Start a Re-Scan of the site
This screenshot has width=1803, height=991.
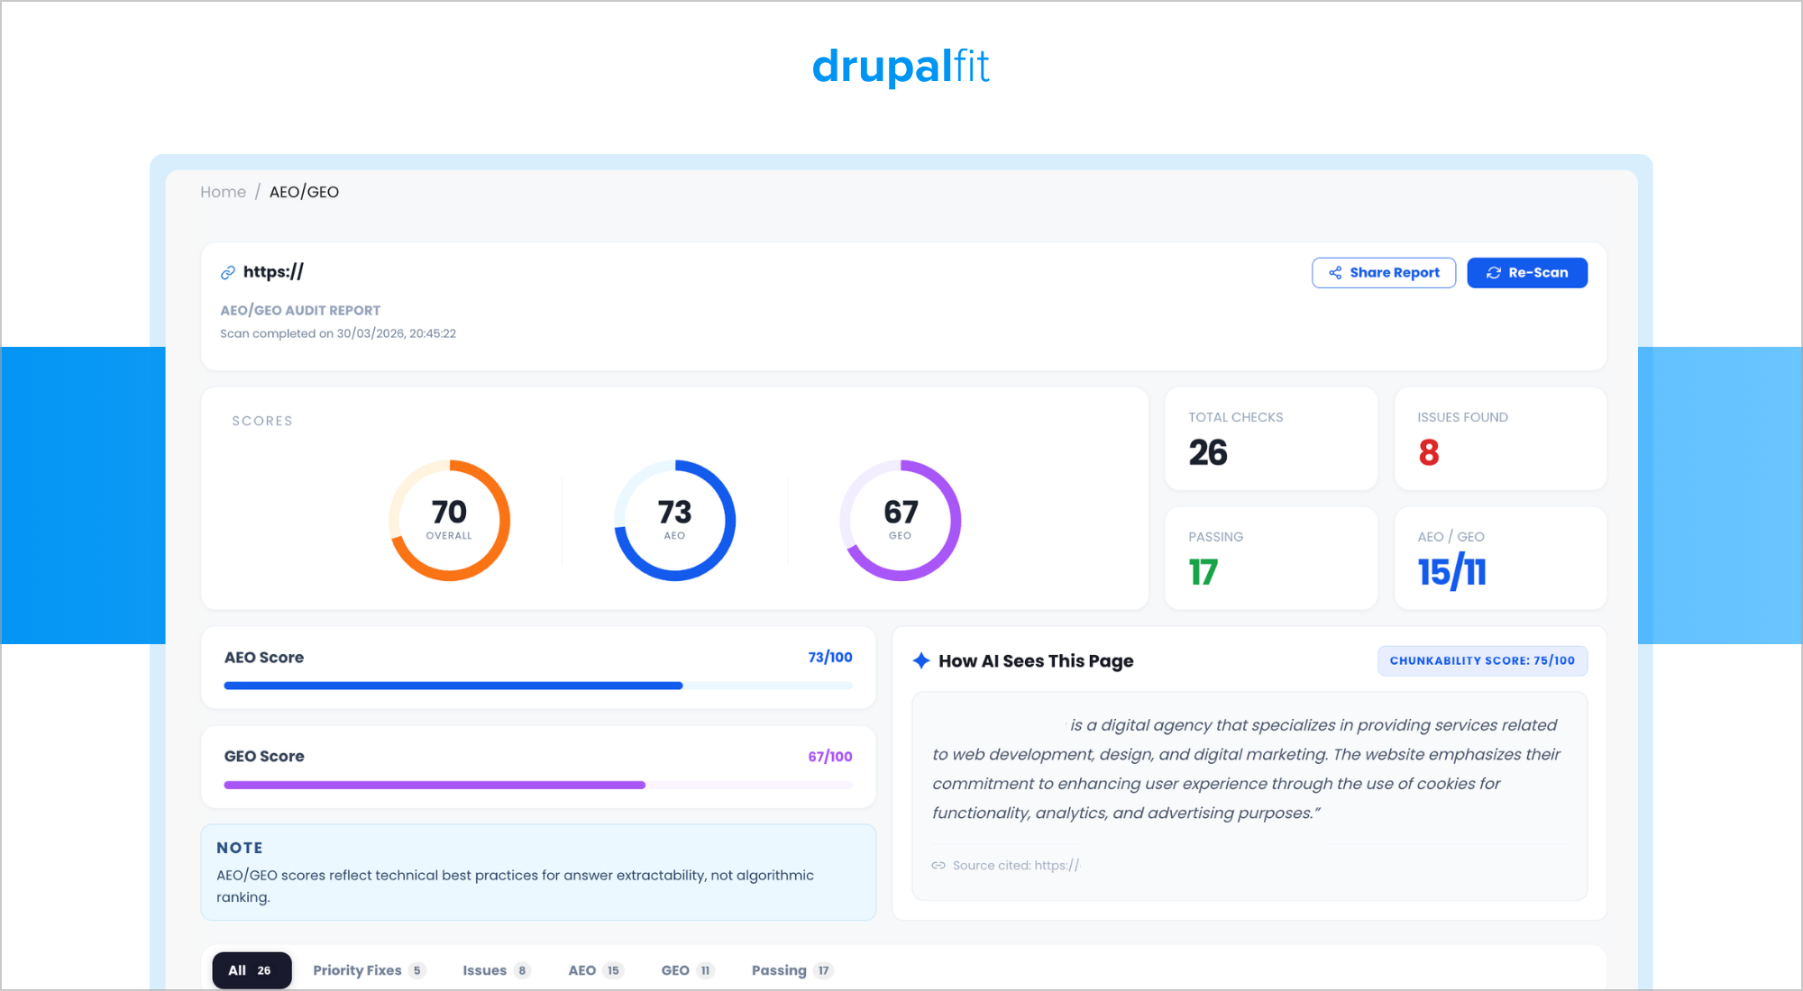1527,273
